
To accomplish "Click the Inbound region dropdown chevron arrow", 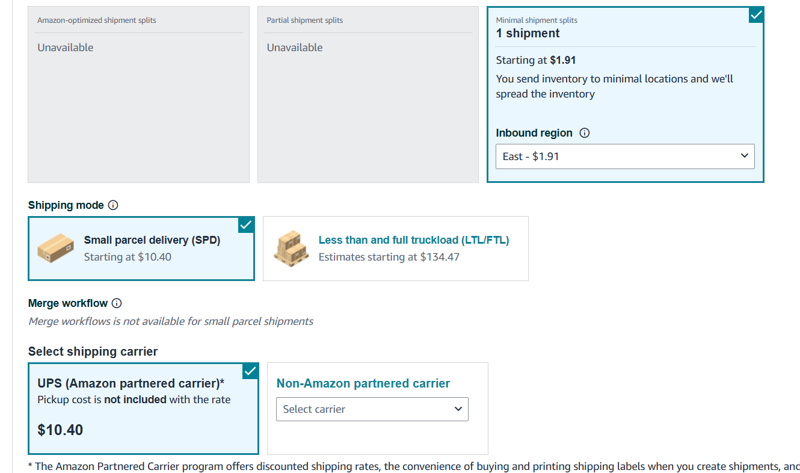I will [x=744, y=156].
